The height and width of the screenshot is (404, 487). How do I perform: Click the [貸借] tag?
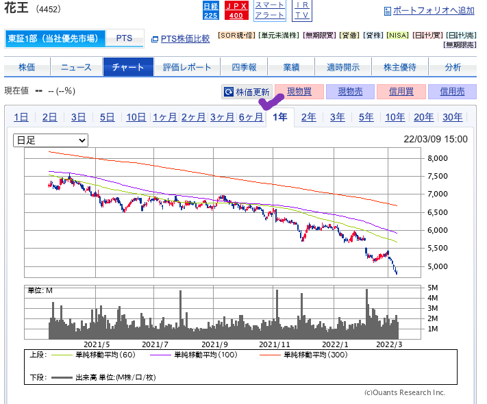(349, 36)
